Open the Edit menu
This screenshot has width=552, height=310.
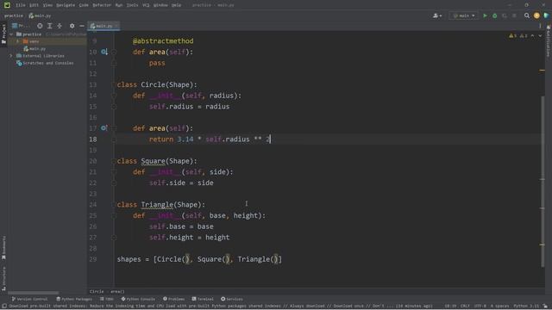coord(34,5)
